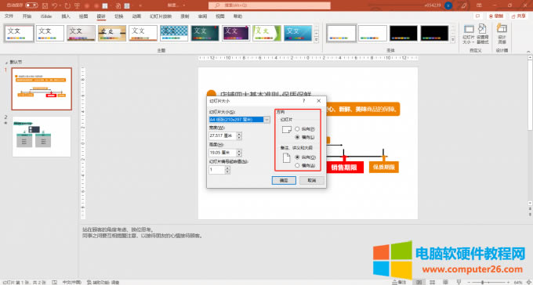Click the Save icon in title bar
This screenshot has width=533, height=285.
pos(45,5)
